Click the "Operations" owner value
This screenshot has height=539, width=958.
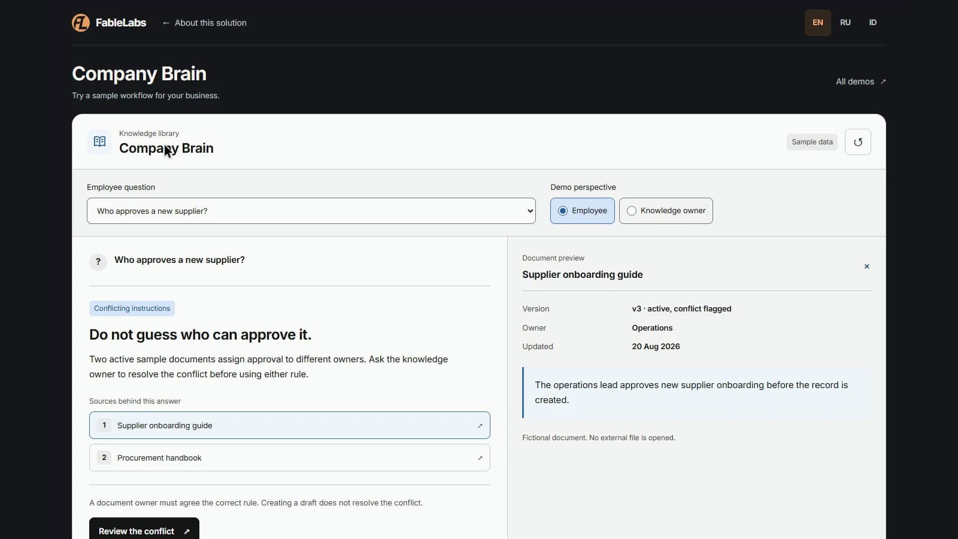pos(652,328)
